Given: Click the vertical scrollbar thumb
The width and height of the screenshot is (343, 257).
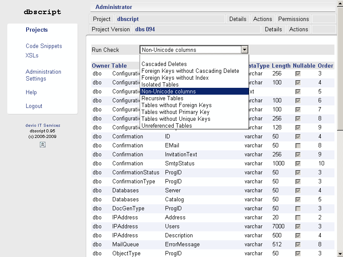Looking at the screenshot, I should coord(340,68).
